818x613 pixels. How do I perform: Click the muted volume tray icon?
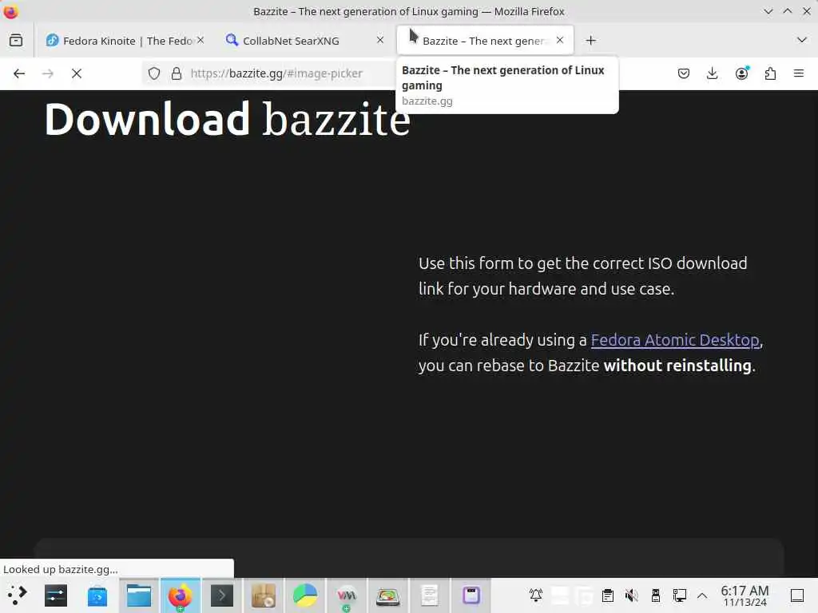click(631, 595)
